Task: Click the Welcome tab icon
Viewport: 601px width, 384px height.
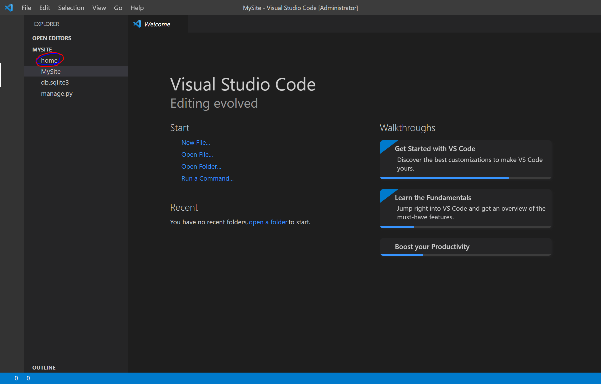Action: [x=137, y=24]
